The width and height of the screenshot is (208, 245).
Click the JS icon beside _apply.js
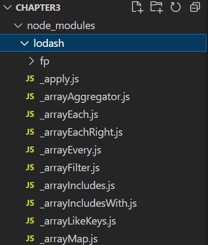tap(30, 79)
